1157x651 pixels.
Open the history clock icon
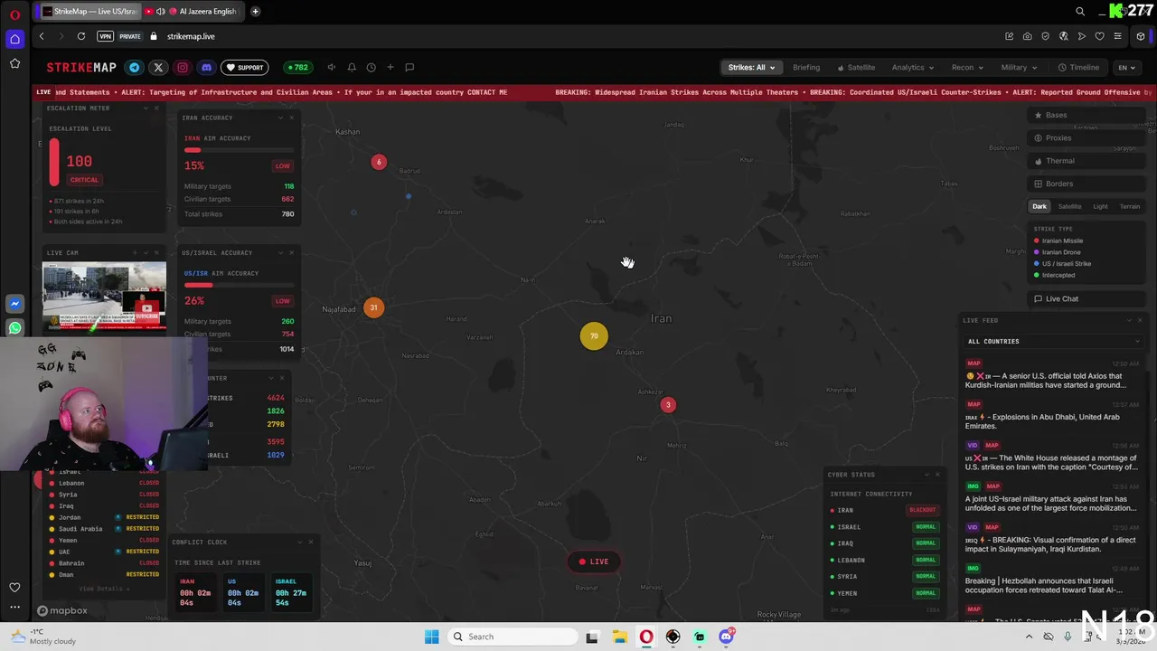pos(371,67)
